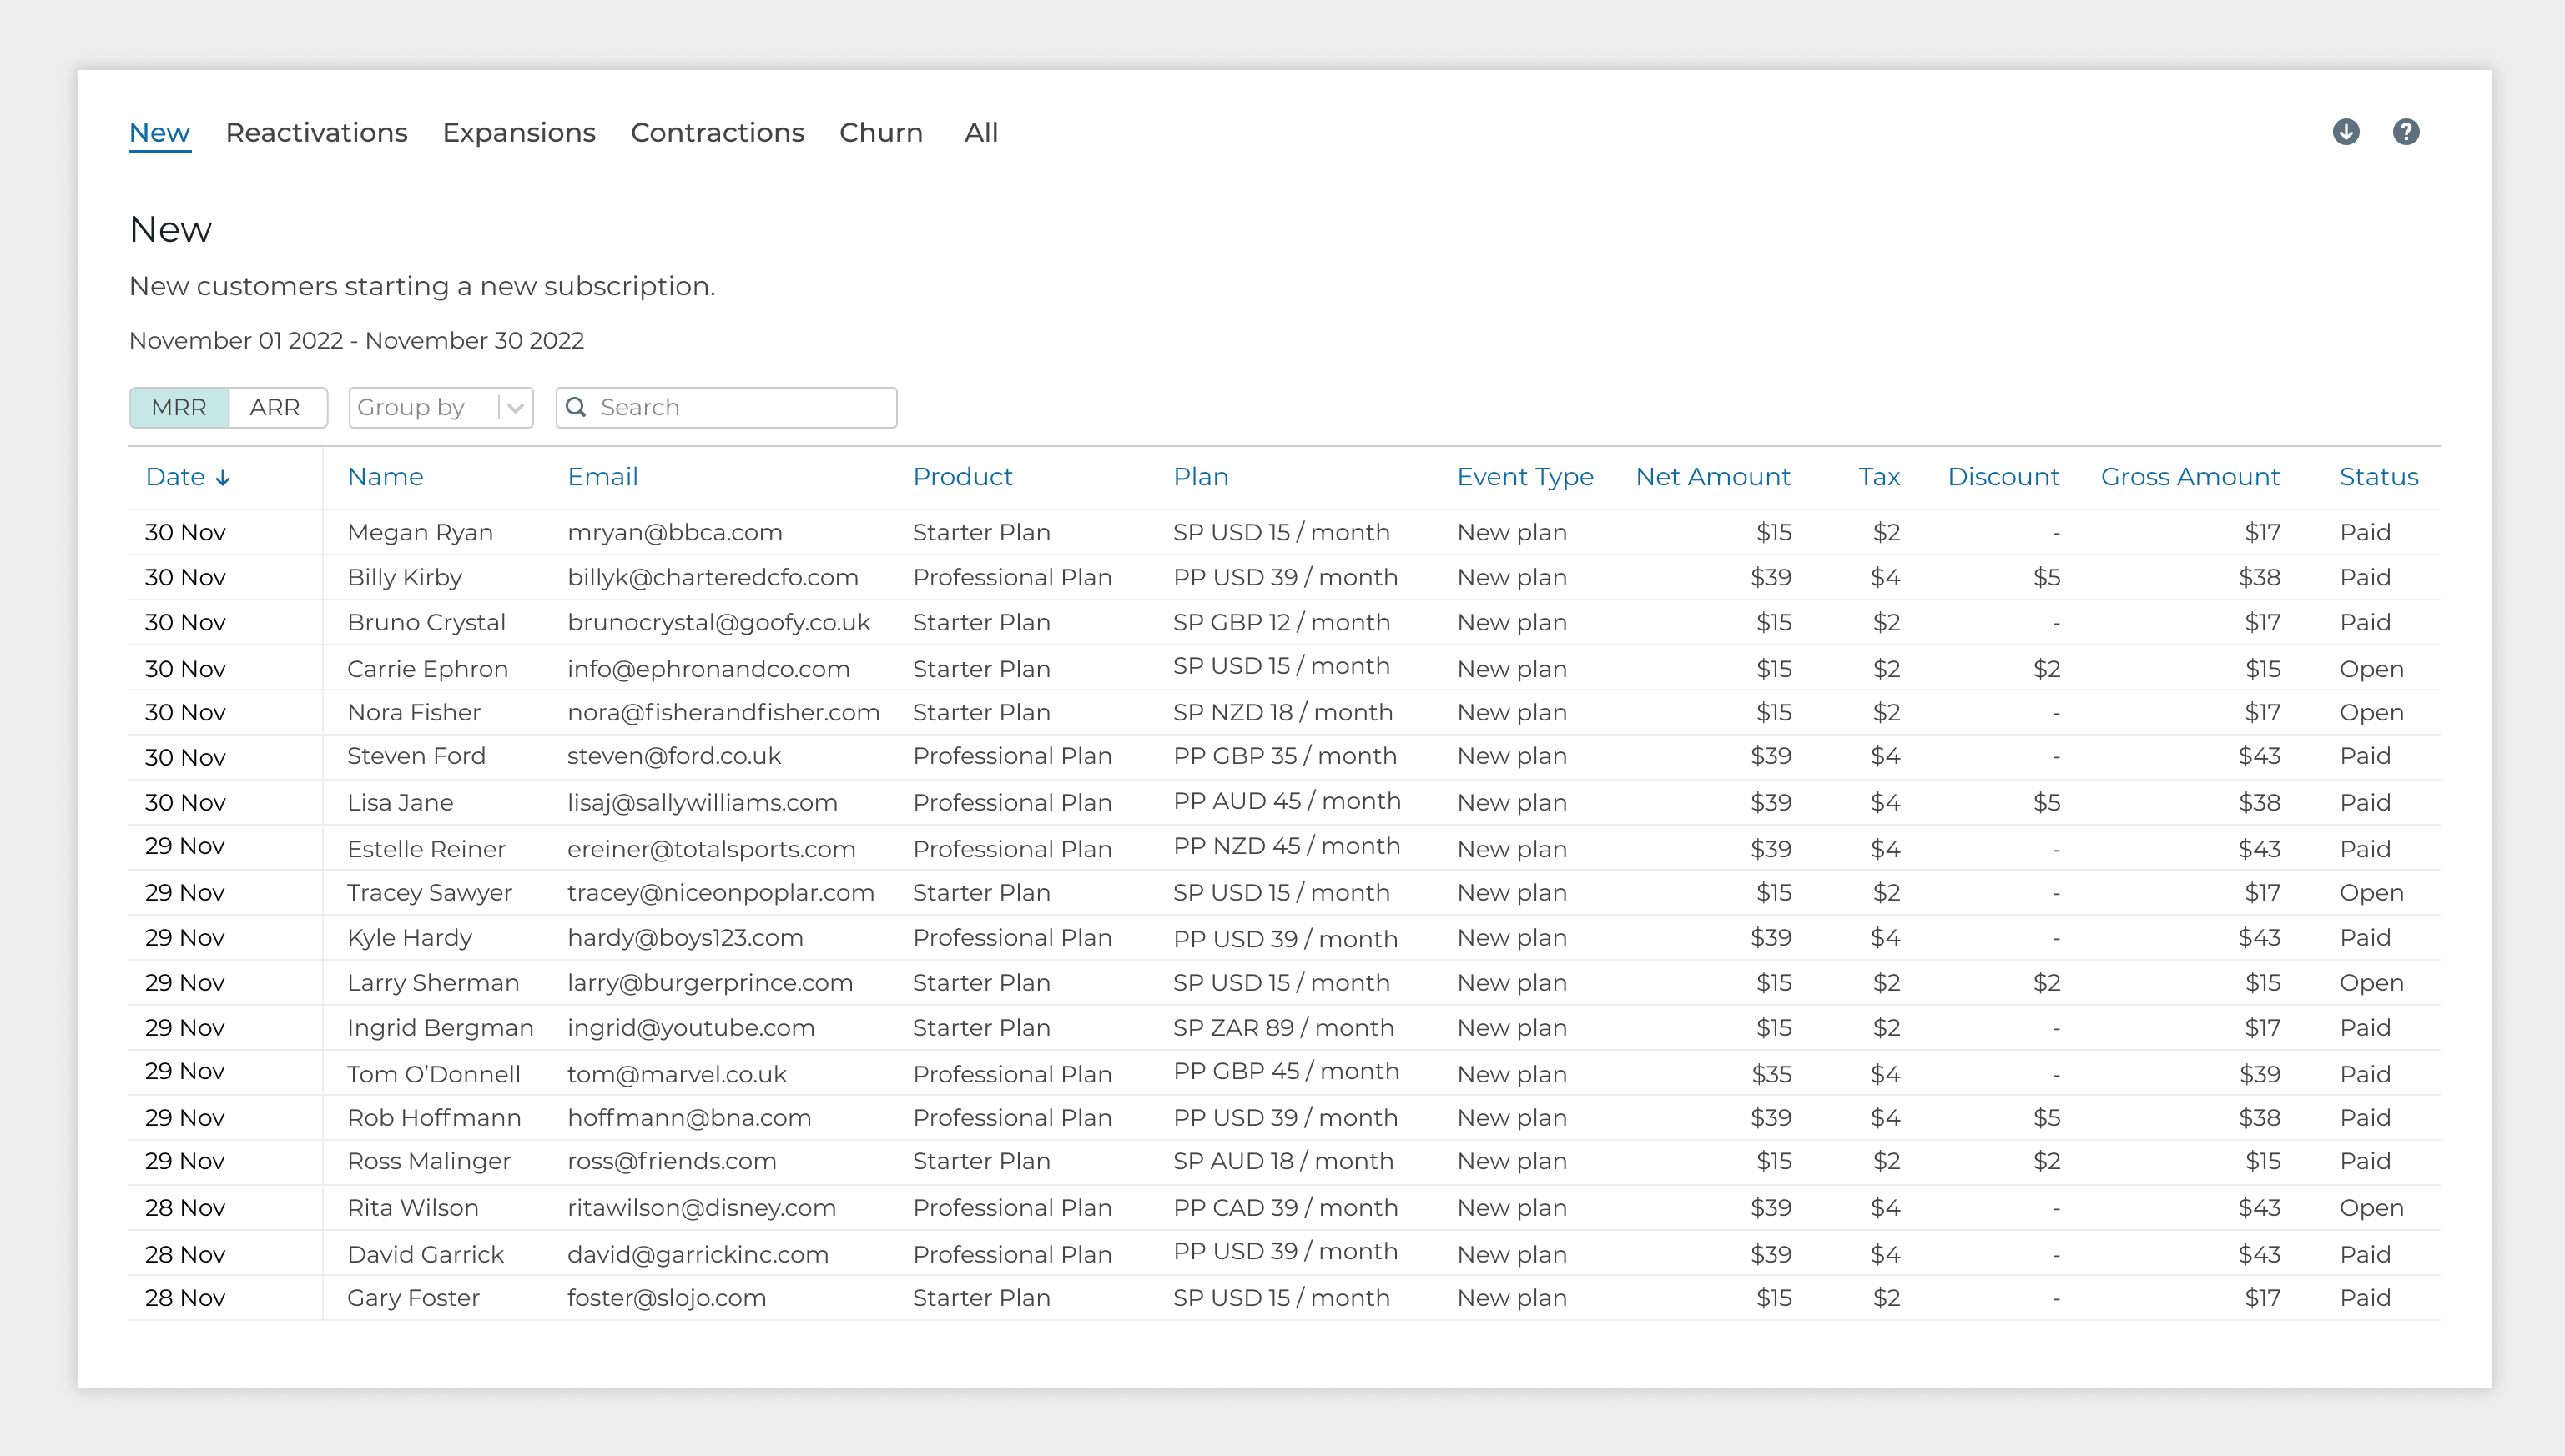Image resolution: width=2565 pixels, height=1456 pixels.
Task: Sort by Gross Amount column header
Action: tap(2190, 477)
